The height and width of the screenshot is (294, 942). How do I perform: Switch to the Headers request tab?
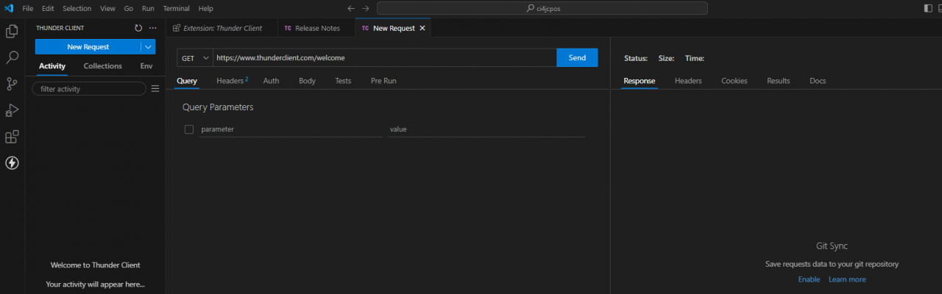230,81
